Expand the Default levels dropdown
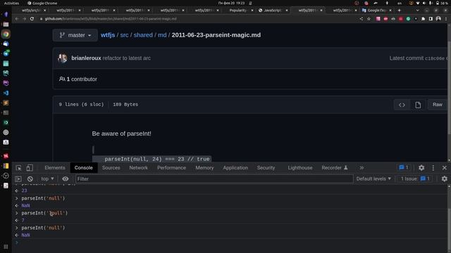Screen dimensions: 451x253 pos(373,179)
